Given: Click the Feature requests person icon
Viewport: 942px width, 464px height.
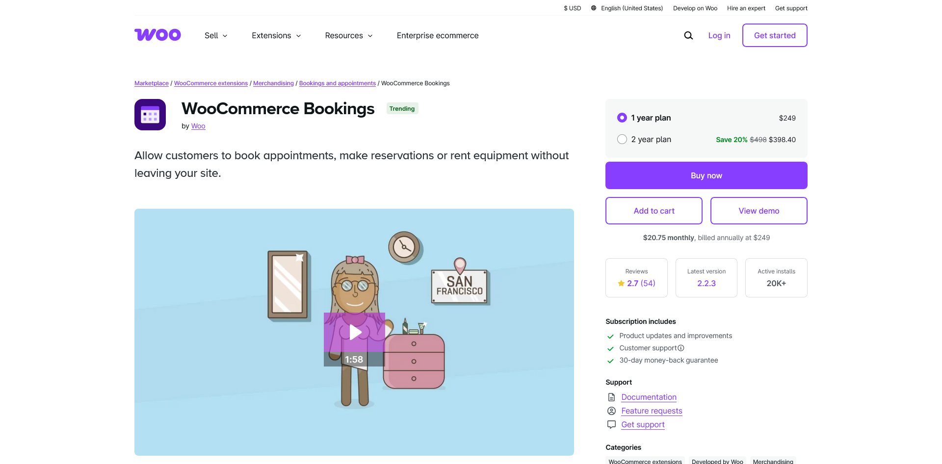Looking at the screenshot, I should tap(611, 411).
